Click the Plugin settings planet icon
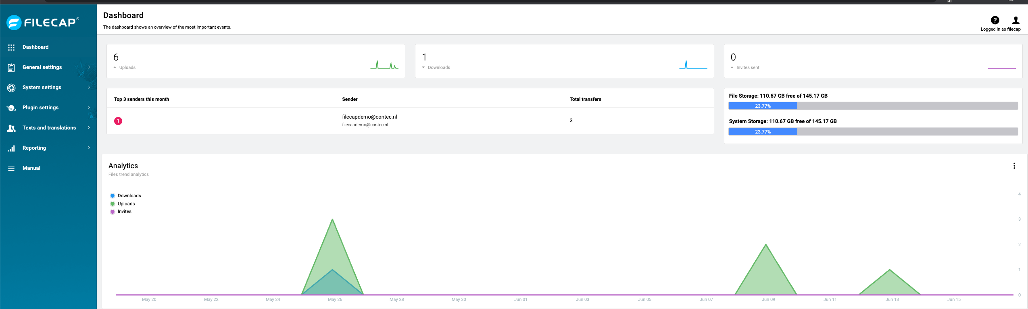The image size is (1028, 309). (x=11, y=108)
